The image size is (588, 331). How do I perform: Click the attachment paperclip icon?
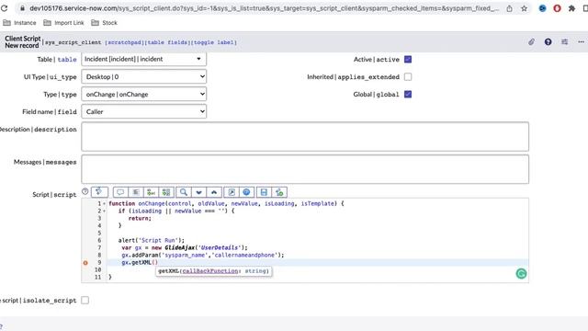[531, 42]
